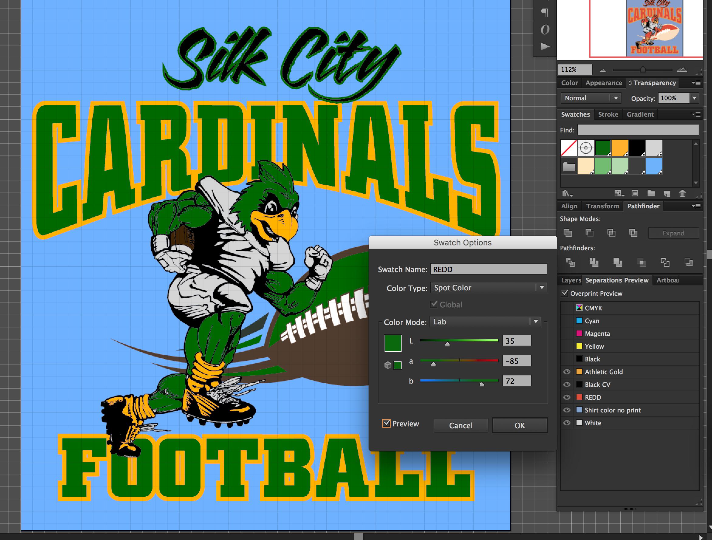Viewport: 712px width, 540px height.
Task: Switch to the Align tab
Action: click(x=569, y=206)
